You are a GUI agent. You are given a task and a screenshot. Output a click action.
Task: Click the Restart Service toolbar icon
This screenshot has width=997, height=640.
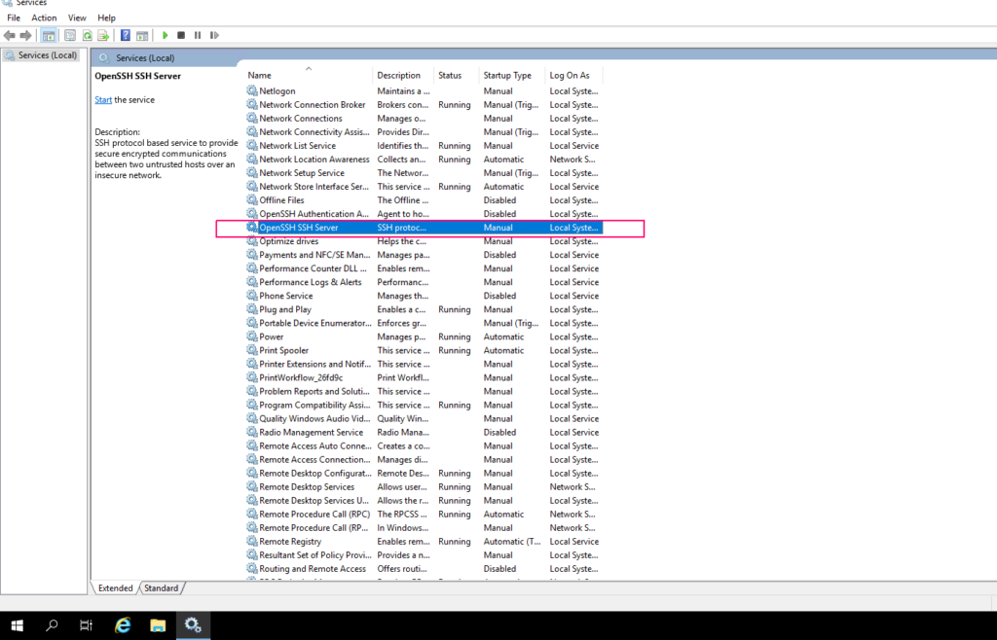tap(213, 35)
